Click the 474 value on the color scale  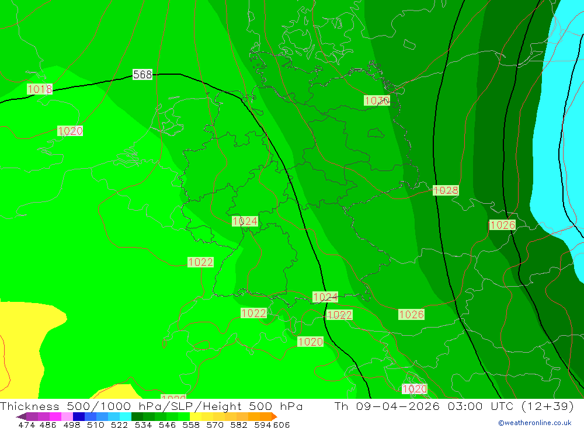[x=26, y=424]
